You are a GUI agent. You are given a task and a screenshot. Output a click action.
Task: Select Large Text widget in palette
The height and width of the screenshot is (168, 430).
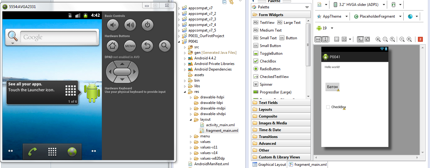tap(289, 23)
